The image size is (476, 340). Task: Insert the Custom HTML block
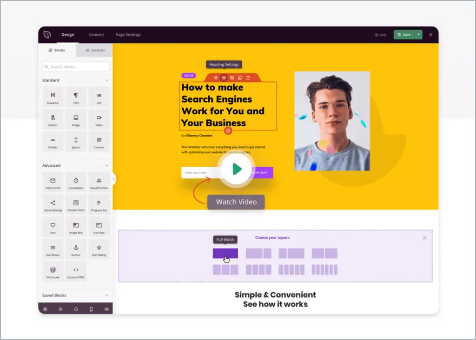click(76, 272)
